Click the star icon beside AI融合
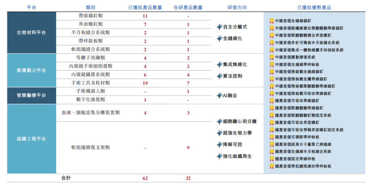This screenshot has width=371, height=187. [x=220, y=96]
